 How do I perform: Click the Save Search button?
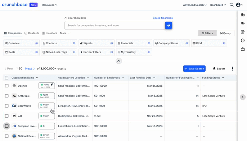pos(194,69)
